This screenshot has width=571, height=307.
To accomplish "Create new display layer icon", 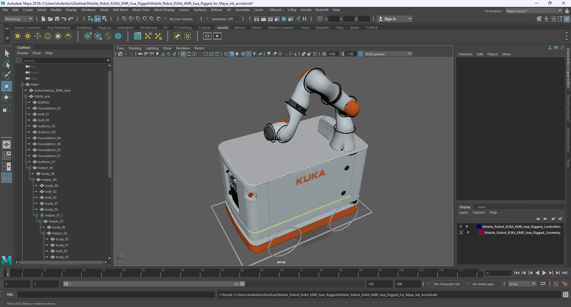I will click(x=553, y=219).
